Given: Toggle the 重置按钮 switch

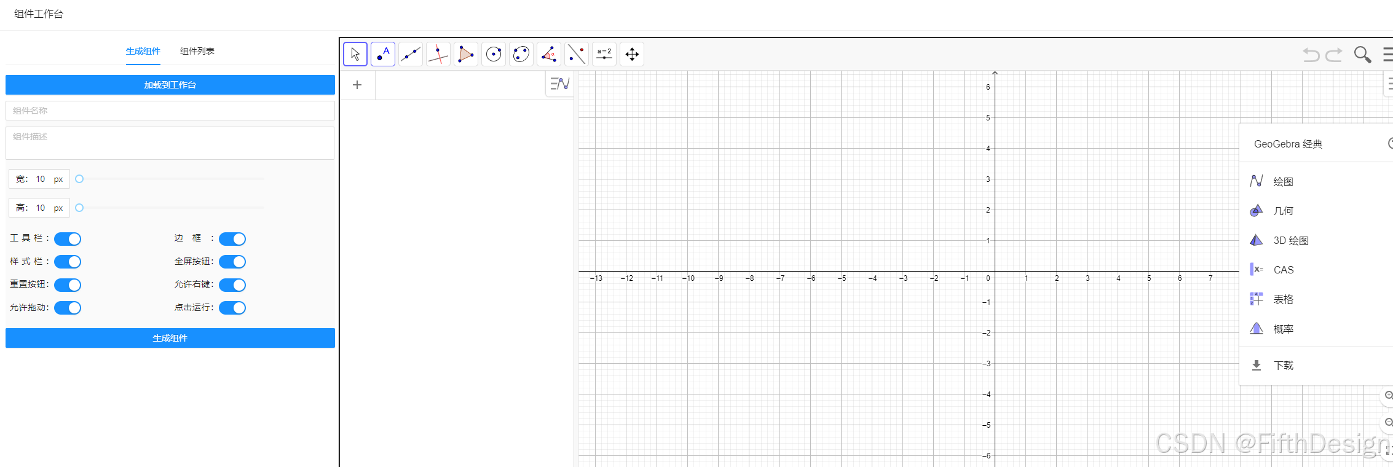Looking at the screenshot, I should click(x=68, y=285).
